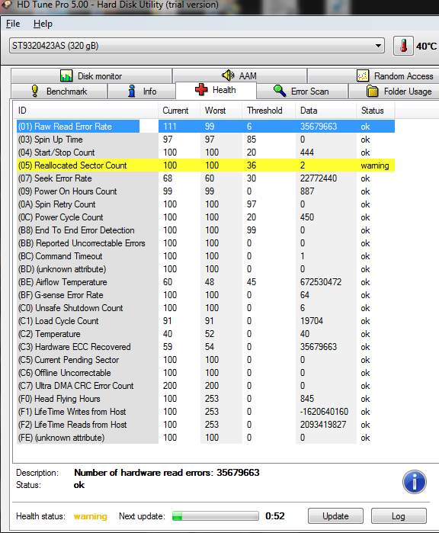
Task: Select the Raw Read Error Rate row
Action: click(206, 127)
